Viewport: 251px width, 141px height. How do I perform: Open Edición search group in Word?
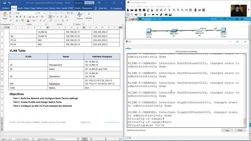[x=89, y=16]
